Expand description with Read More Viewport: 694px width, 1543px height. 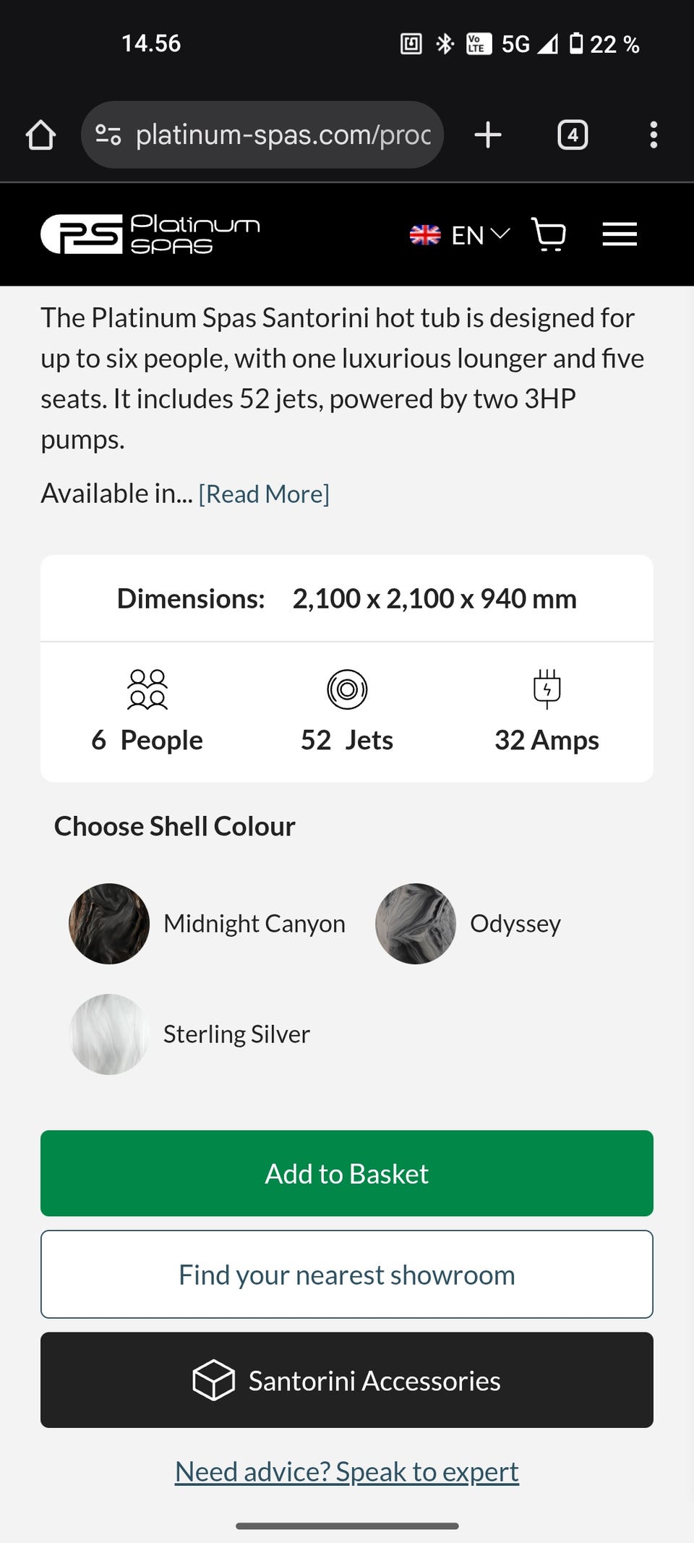264,494
